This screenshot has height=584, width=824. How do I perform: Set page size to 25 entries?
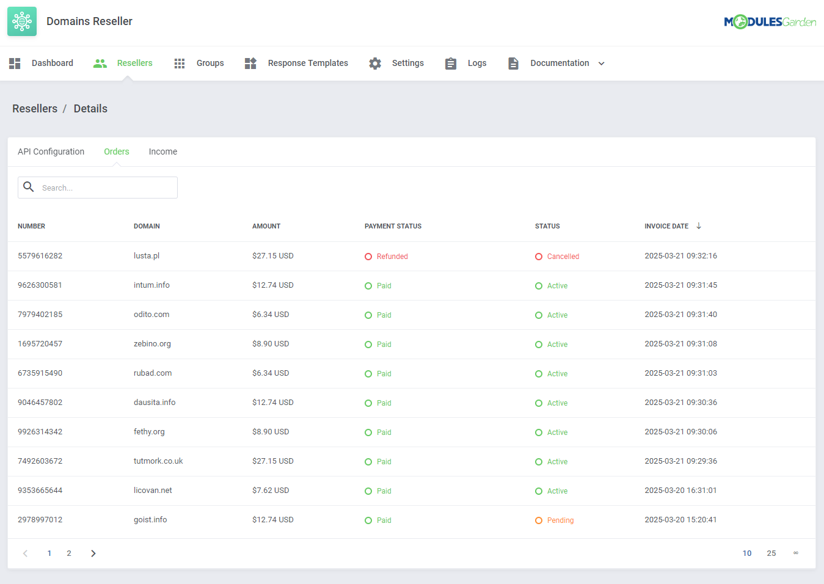[x=771, y=553]
